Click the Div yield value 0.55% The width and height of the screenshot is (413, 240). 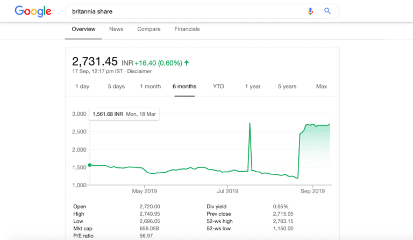[281, 207]
